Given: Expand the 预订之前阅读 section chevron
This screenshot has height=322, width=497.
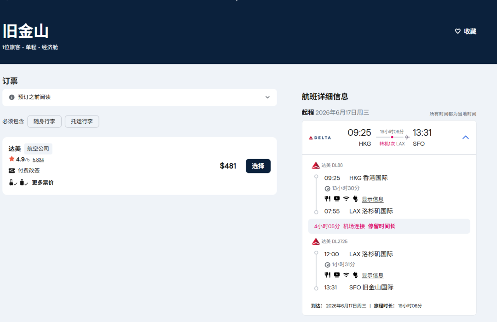Looking at the screenshot, I should click(267, 98).
